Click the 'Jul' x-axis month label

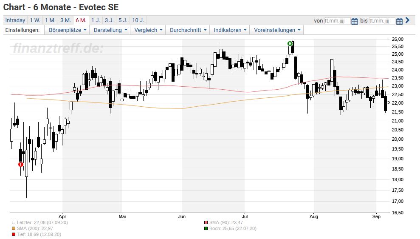[245, 216]
